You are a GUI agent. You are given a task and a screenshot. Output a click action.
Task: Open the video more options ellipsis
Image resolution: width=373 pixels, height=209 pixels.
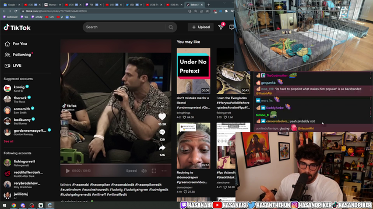coord(164,171)
